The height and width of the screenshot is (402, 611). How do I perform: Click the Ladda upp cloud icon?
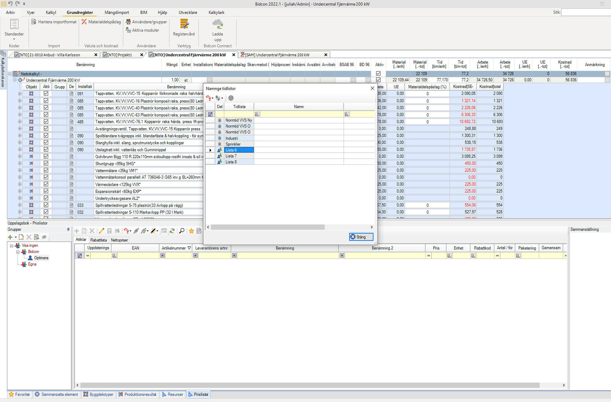217,25
